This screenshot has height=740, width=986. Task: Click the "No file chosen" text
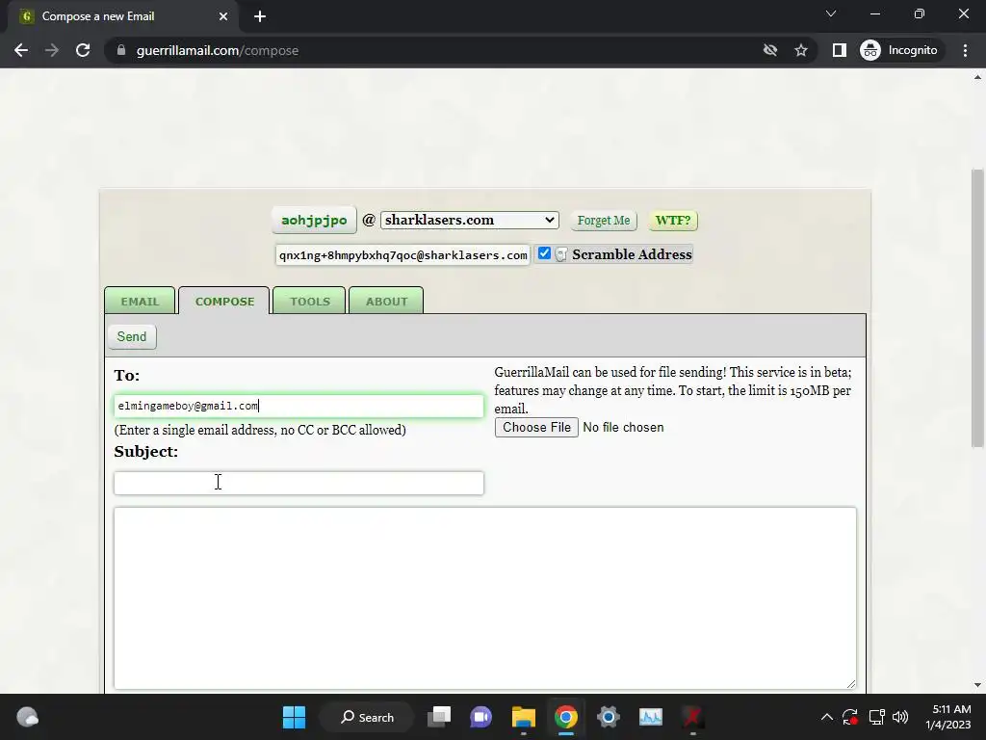[x=623, y=427]
